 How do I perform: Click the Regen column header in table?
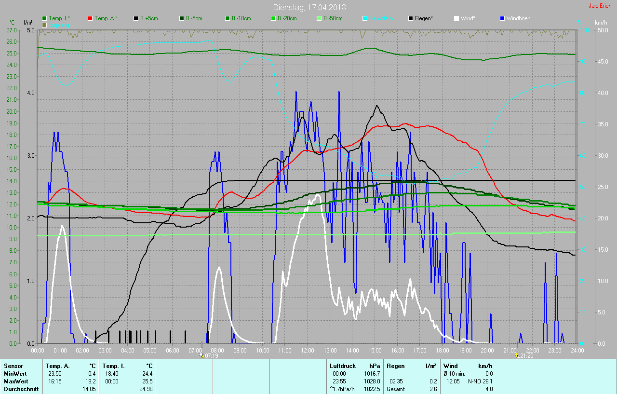point(396,366)
